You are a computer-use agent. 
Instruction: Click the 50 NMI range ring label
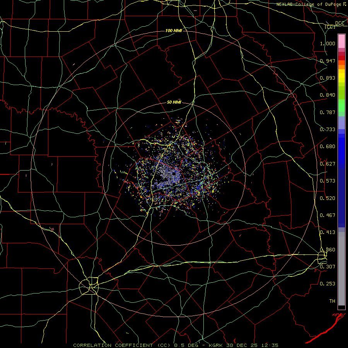tap(174, 102)
